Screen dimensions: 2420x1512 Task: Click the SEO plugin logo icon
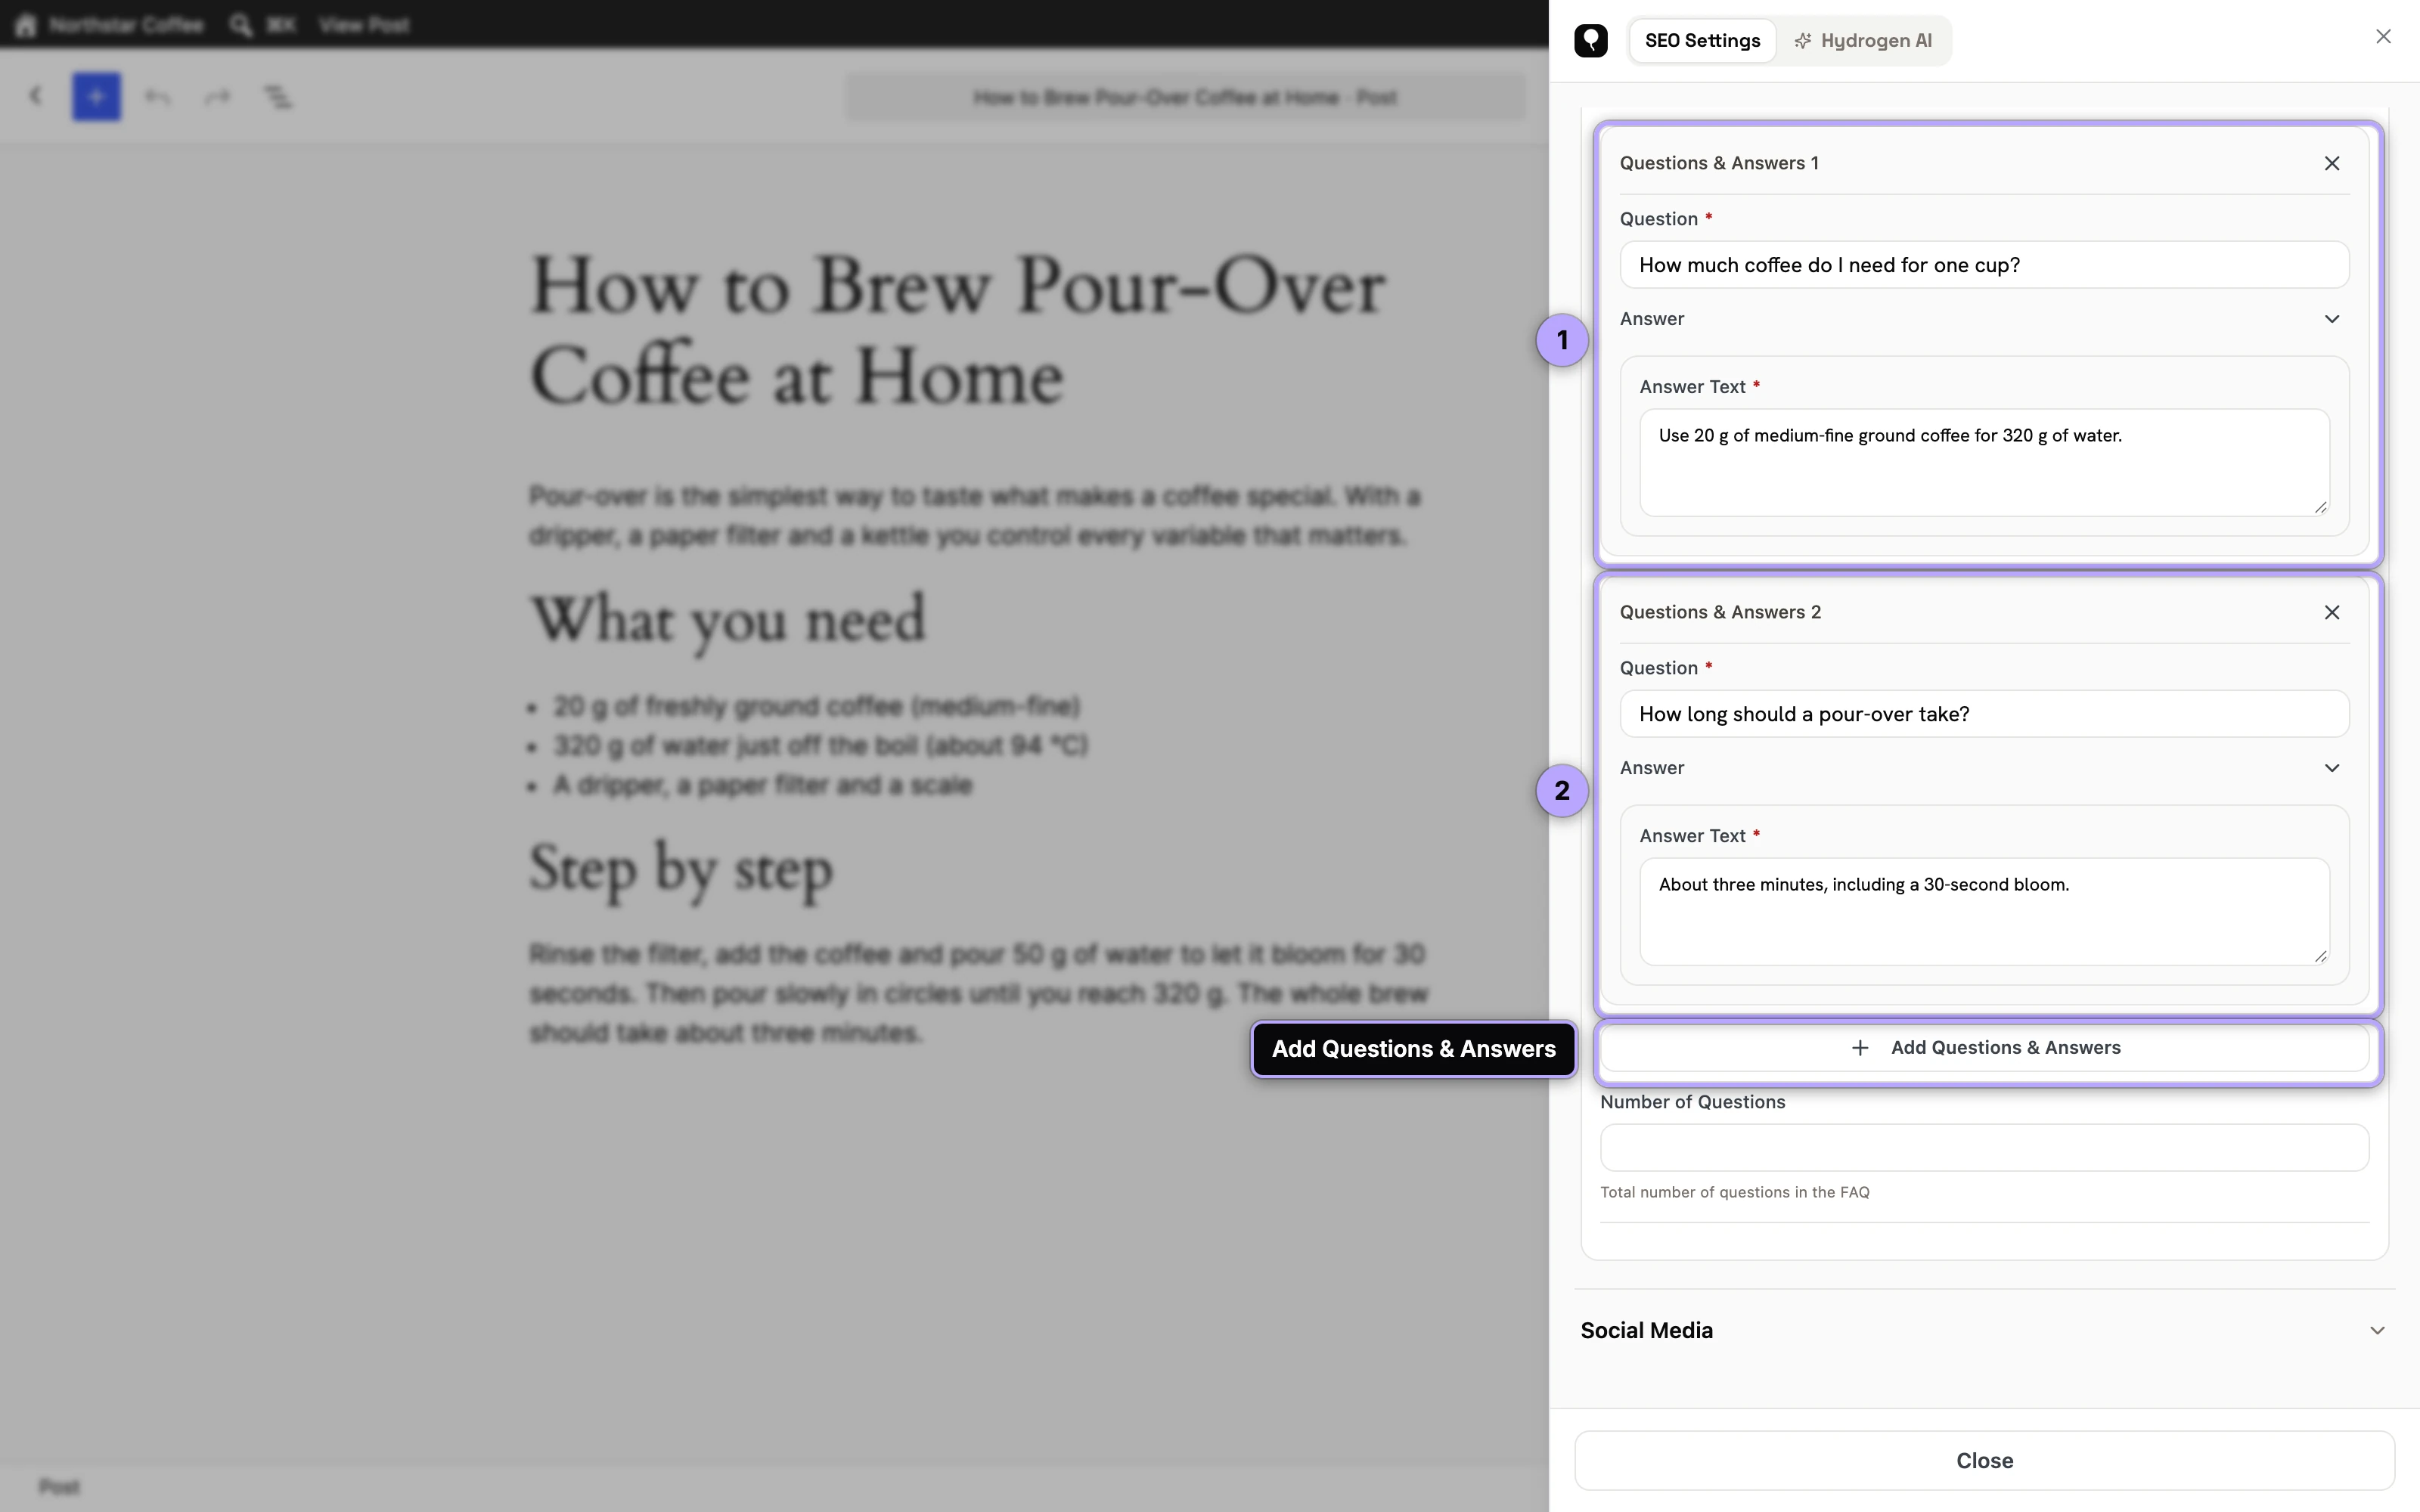[1590, 41]
